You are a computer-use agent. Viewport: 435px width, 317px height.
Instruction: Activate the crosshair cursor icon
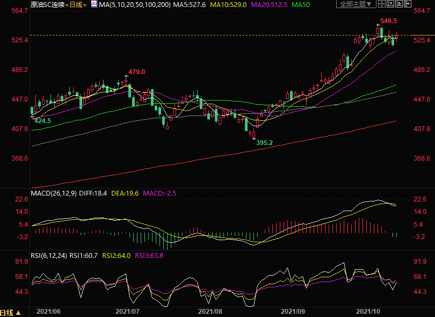coord(382,4)
